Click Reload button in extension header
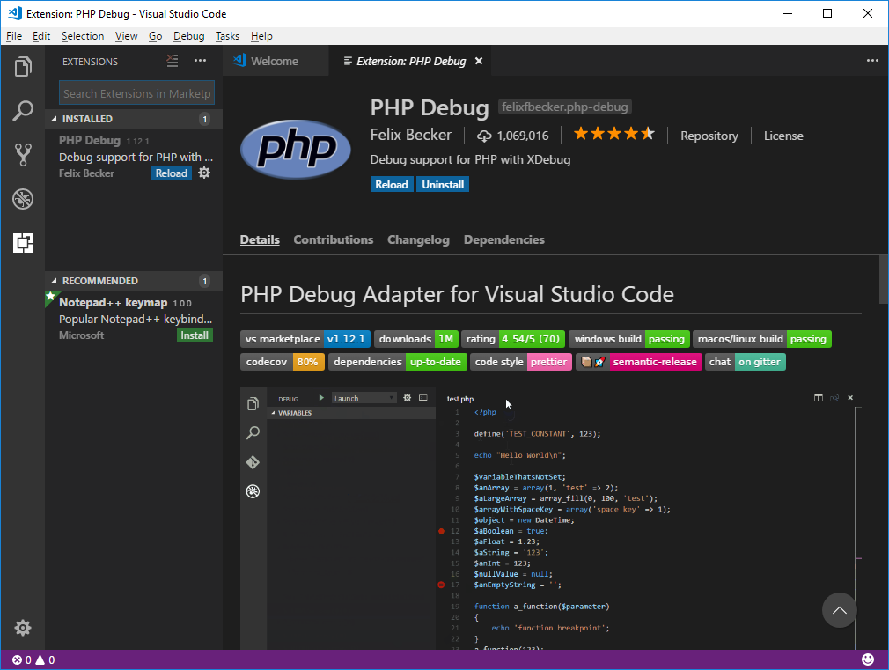Screen dimensions: 889x670 [x=391, y=184]
